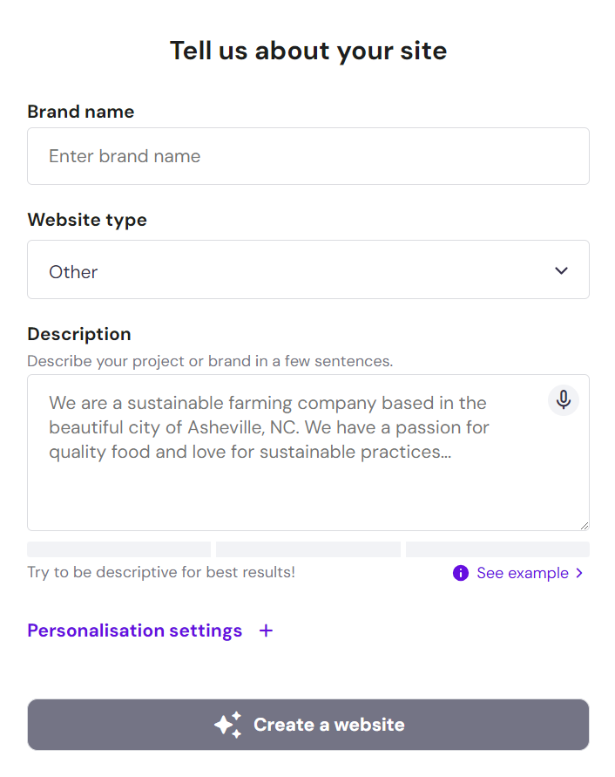Open the Website type dropdown showing Other
The image size is (615, 777).
307,270
